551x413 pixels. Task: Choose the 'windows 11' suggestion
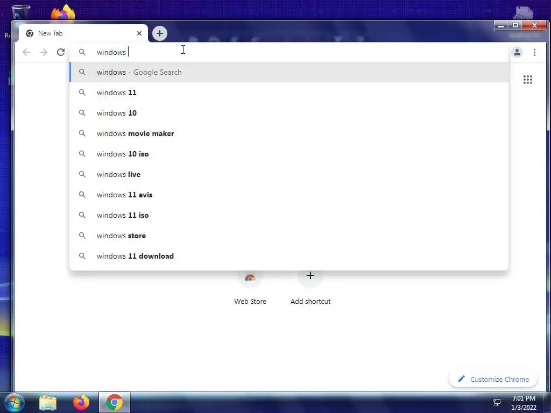(289, 92)
